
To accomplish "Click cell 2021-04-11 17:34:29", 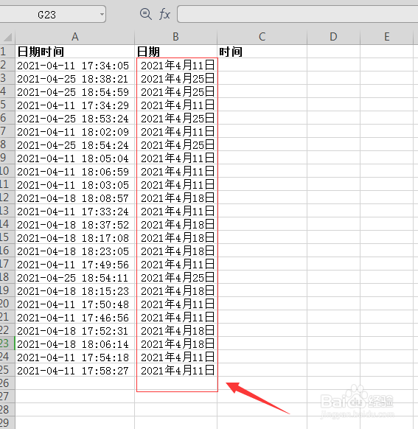I will [75, 105].
